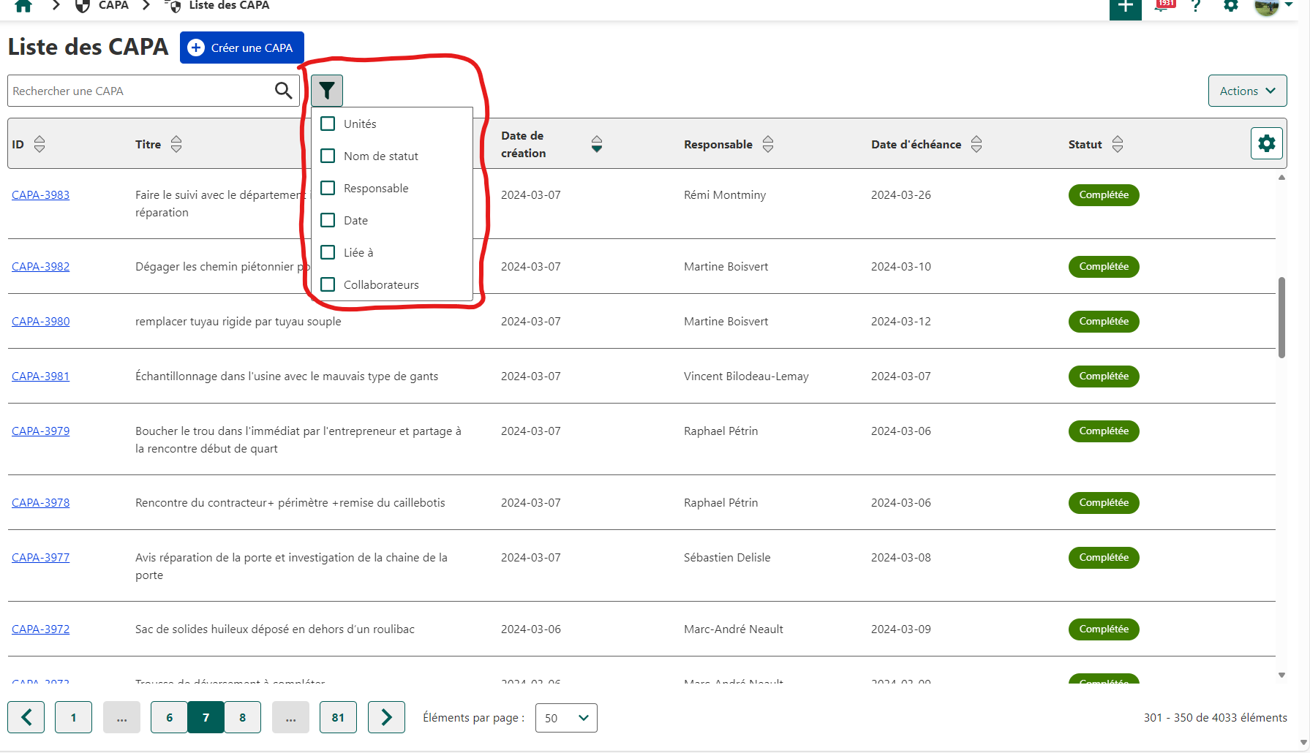Open the Actions dropdown
Viewport: 1310px width, 753px height.
(1247, 91)
